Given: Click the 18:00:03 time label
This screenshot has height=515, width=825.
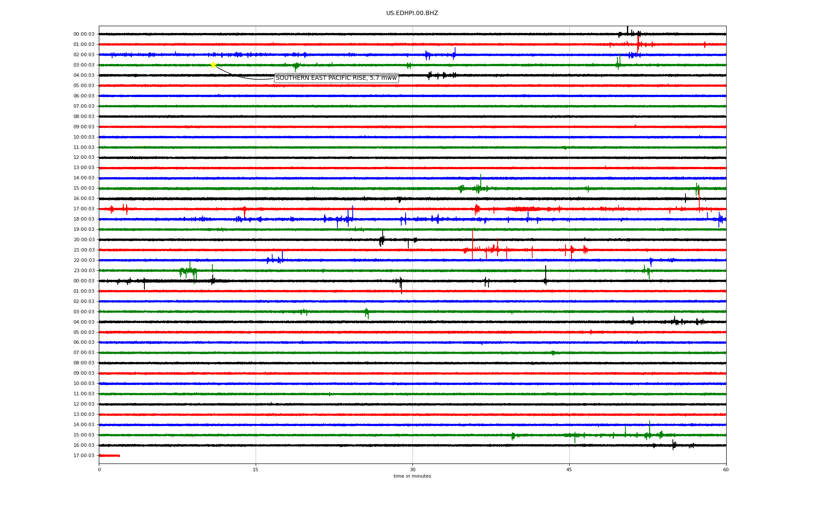Looking at the screenshot, I should 84,219.
